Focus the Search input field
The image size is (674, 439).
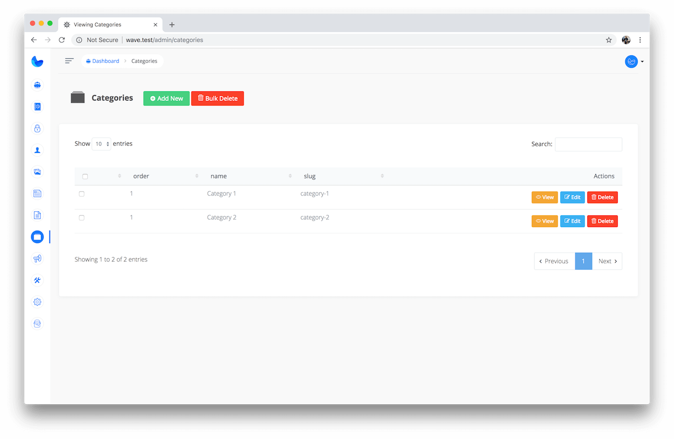[x=588, y=144]
